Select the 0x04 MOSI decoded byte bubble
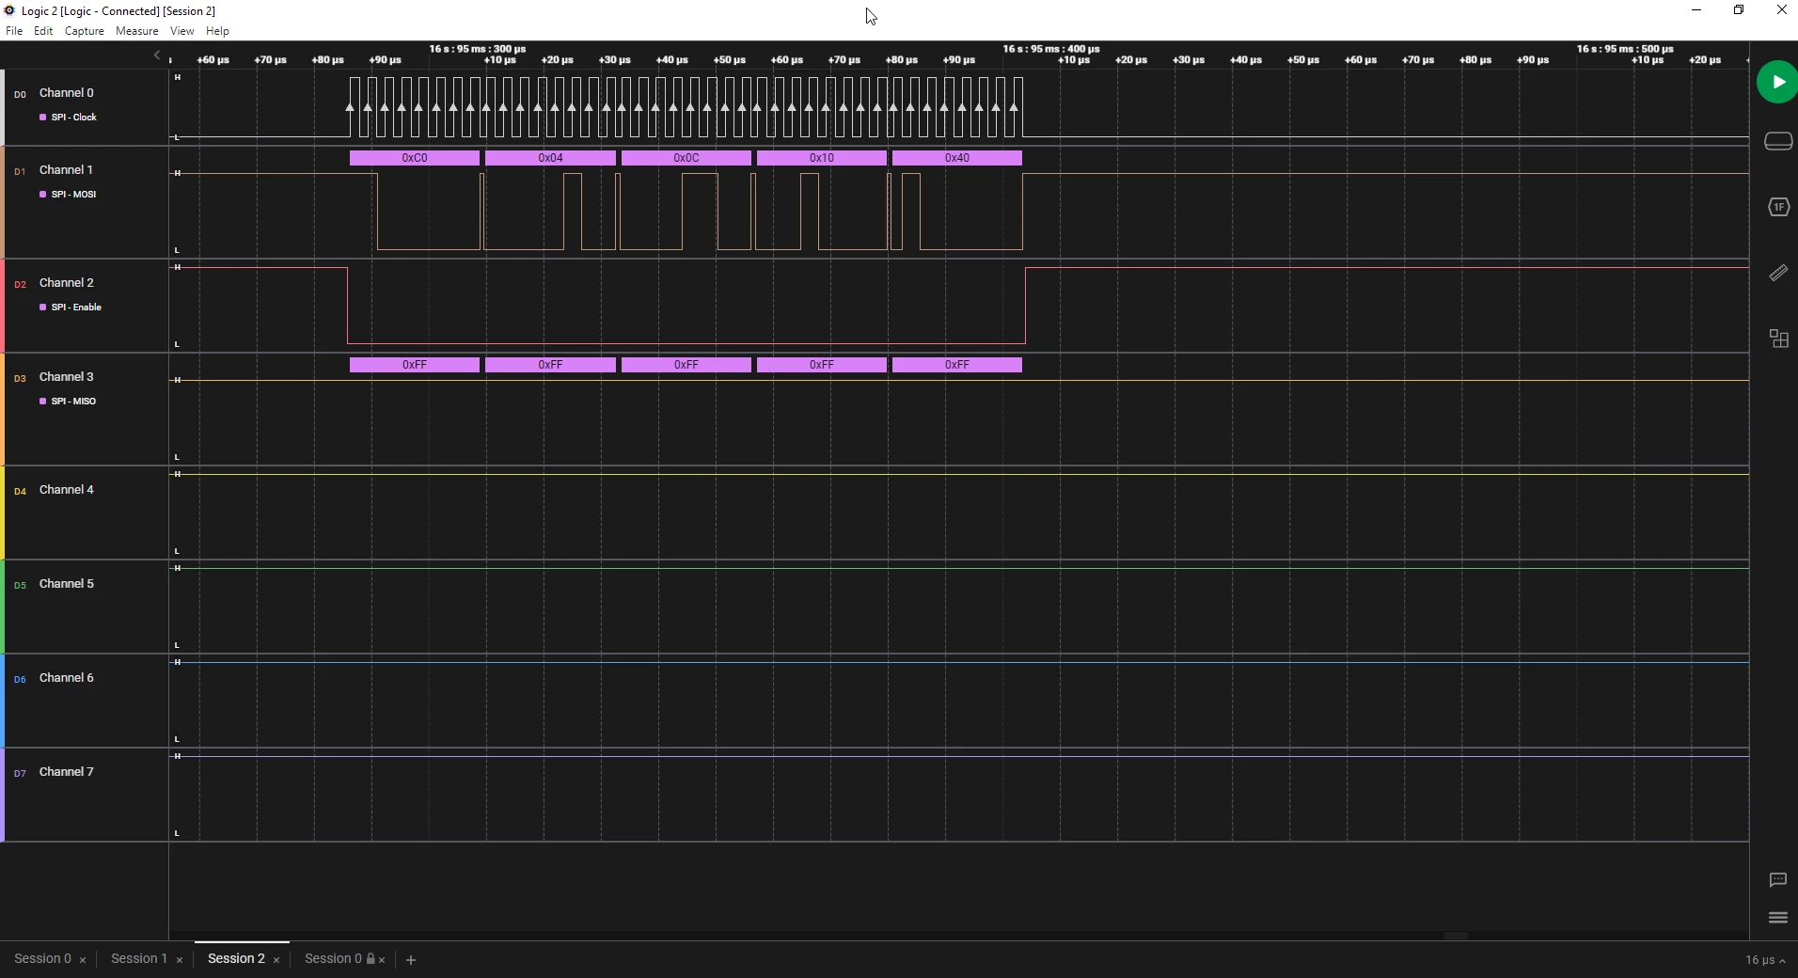 [551, 158]
